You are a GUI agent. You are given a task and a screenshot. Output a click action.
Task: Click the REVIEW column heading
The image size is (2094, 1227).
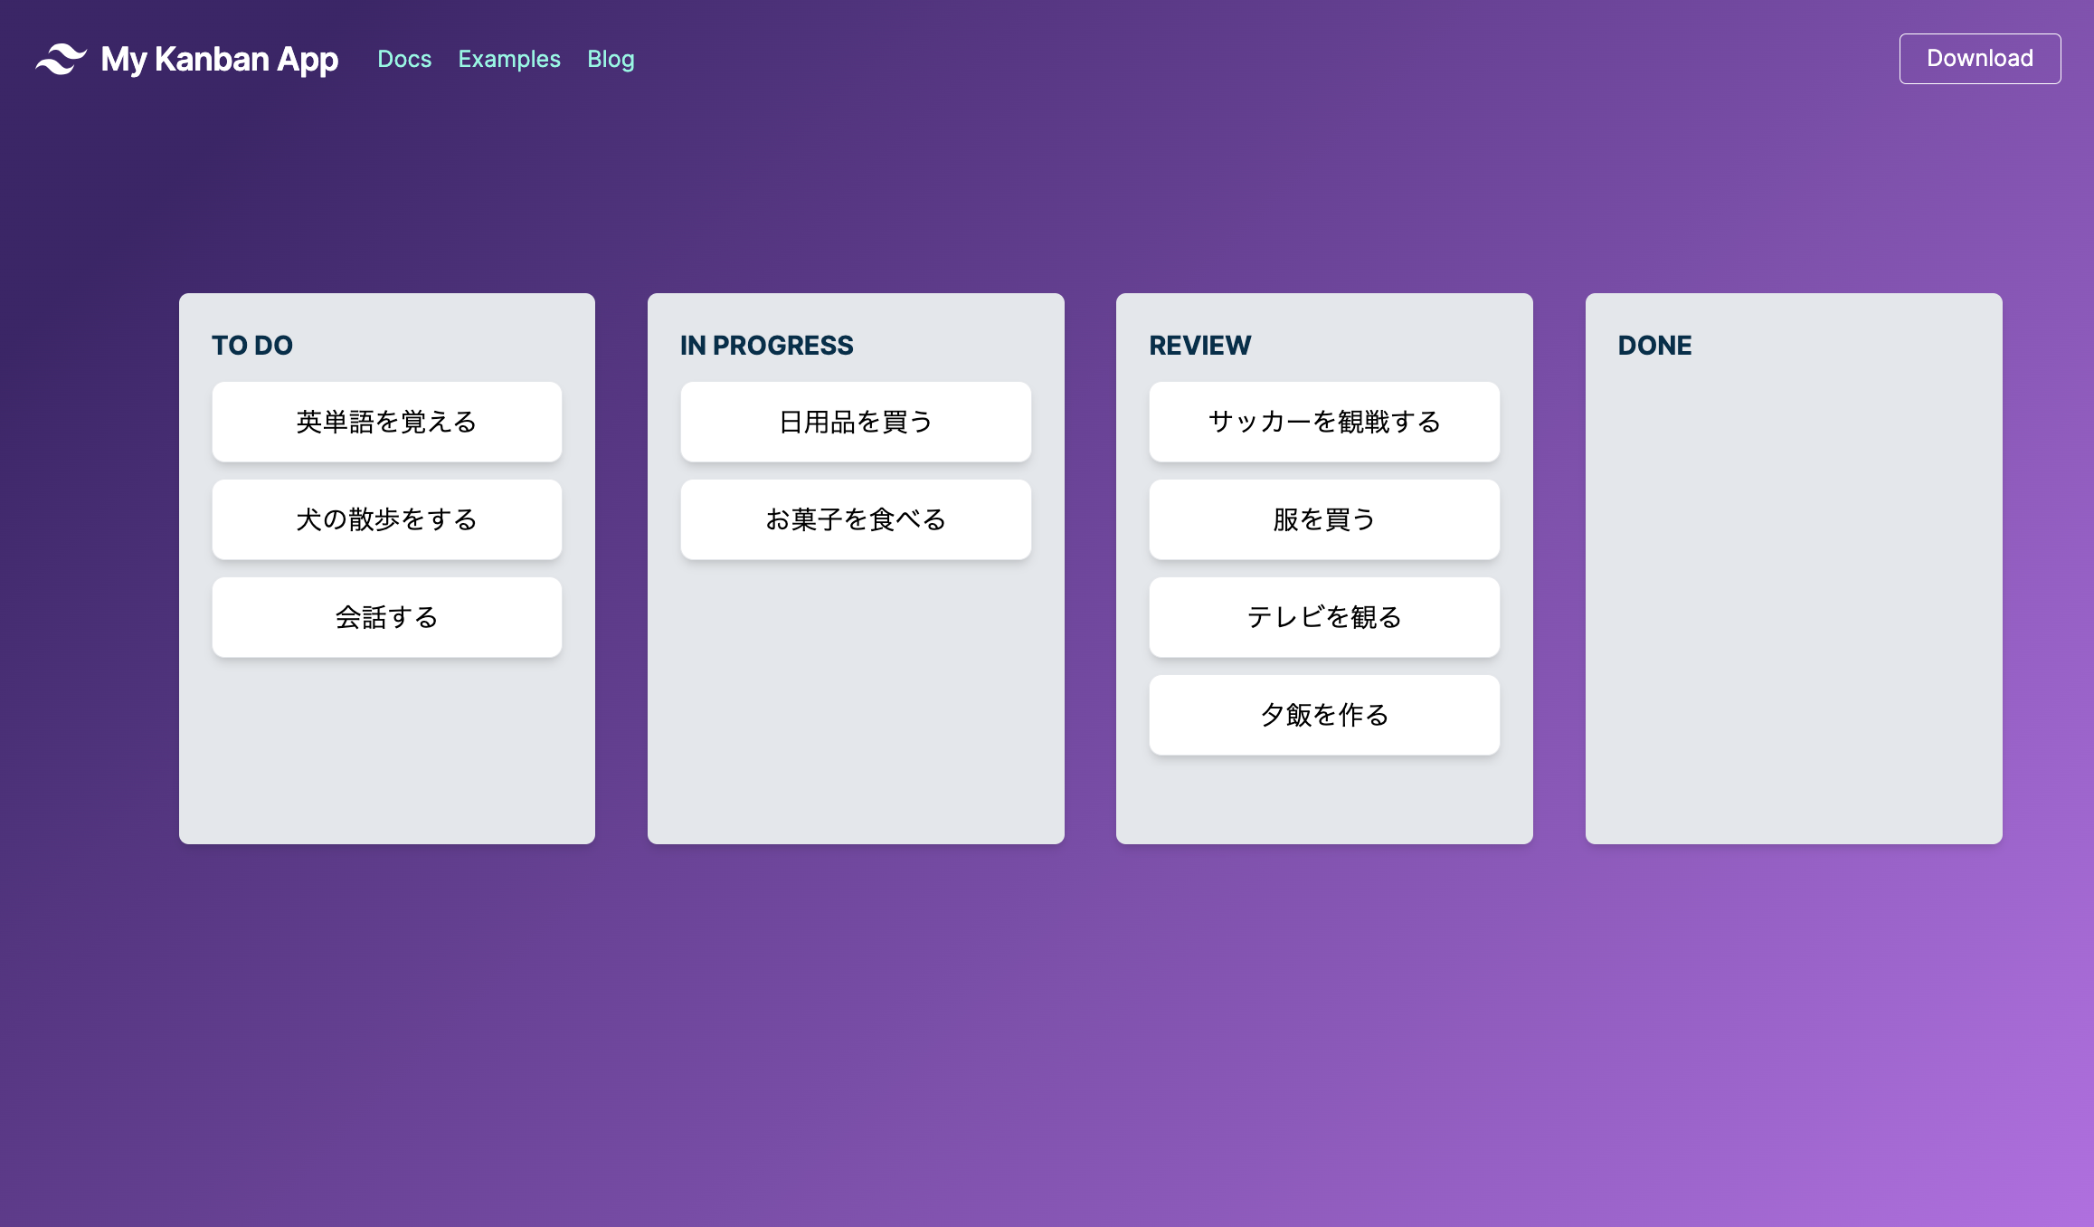(x=1200, y=345)
